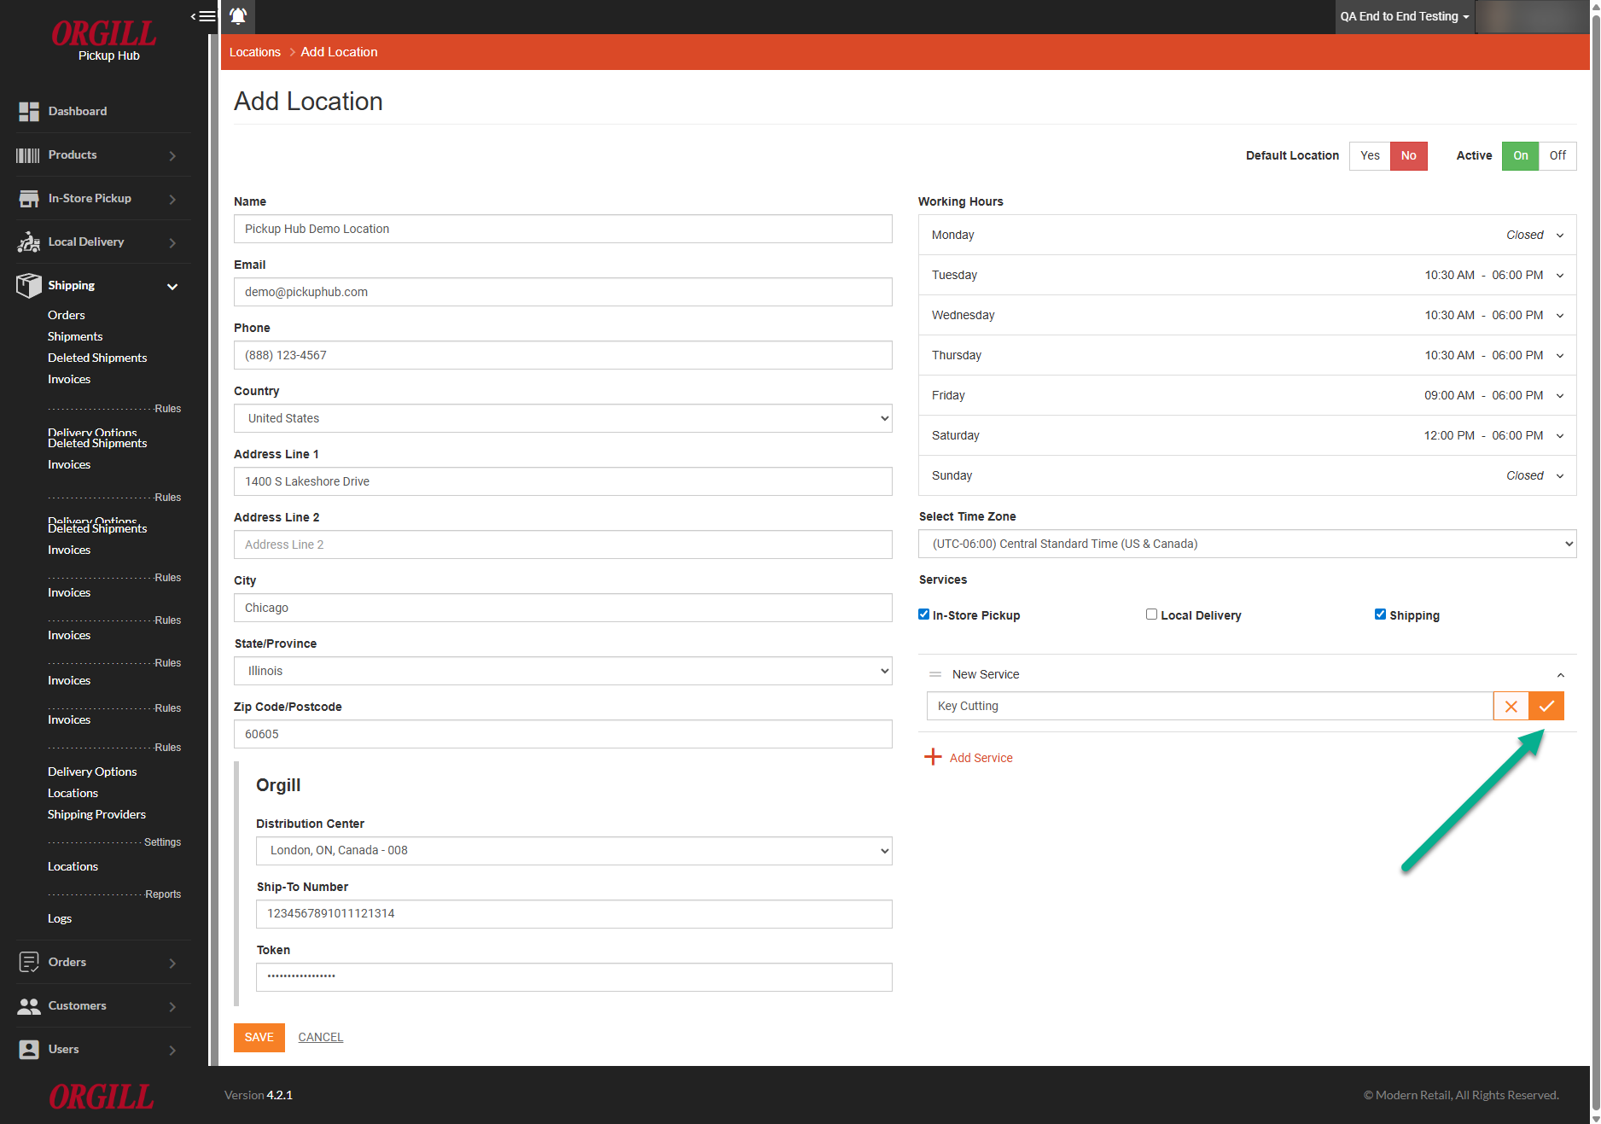Click the Local Delivery scooter icon

pyautogui.click(x=29, y=242)
